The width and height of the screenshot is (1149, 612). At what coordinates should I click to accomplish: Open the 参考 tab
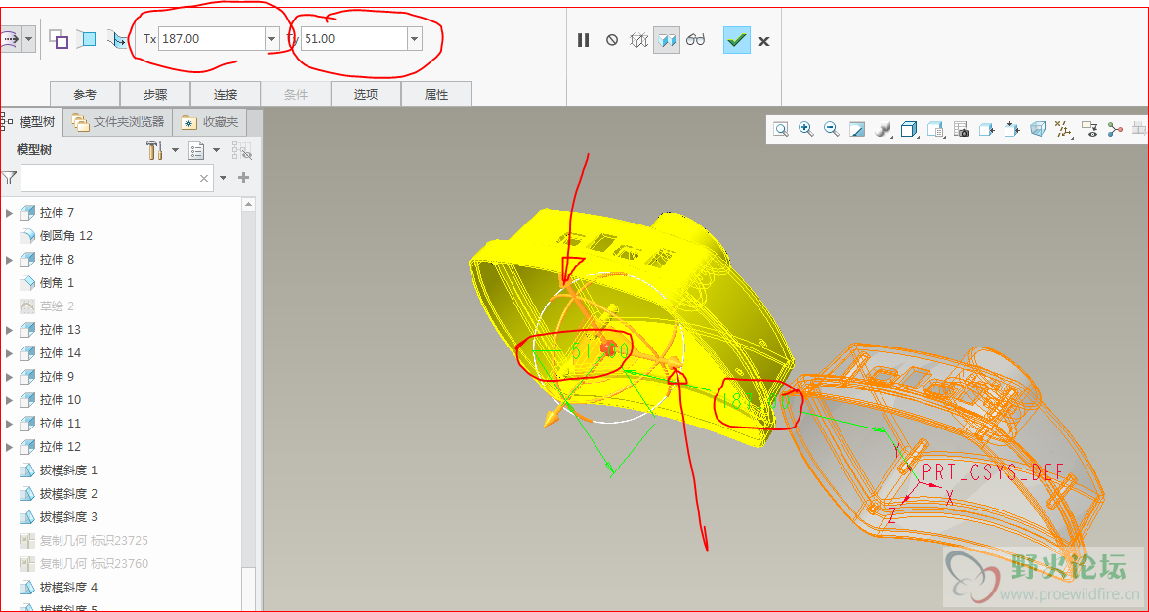[x=85, y=95]
